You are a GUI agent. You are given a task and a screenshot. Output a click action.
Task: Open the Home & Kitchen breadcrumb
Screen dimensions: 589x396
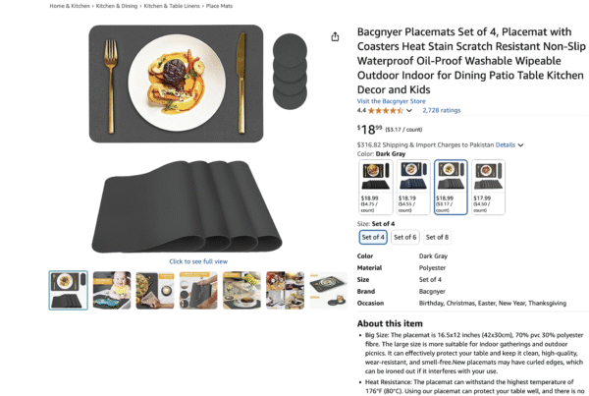point(70,6)
